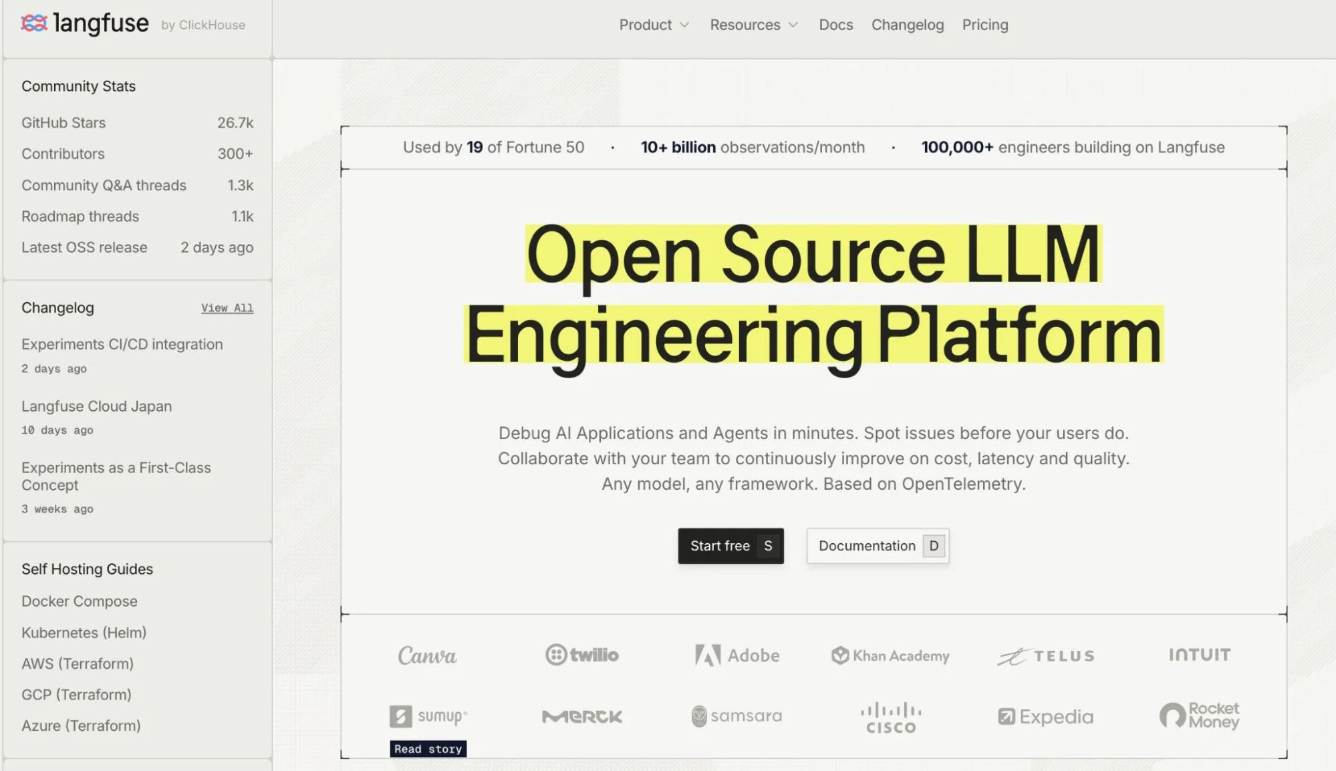Open the Pricing page

click(x=985, y=25)
